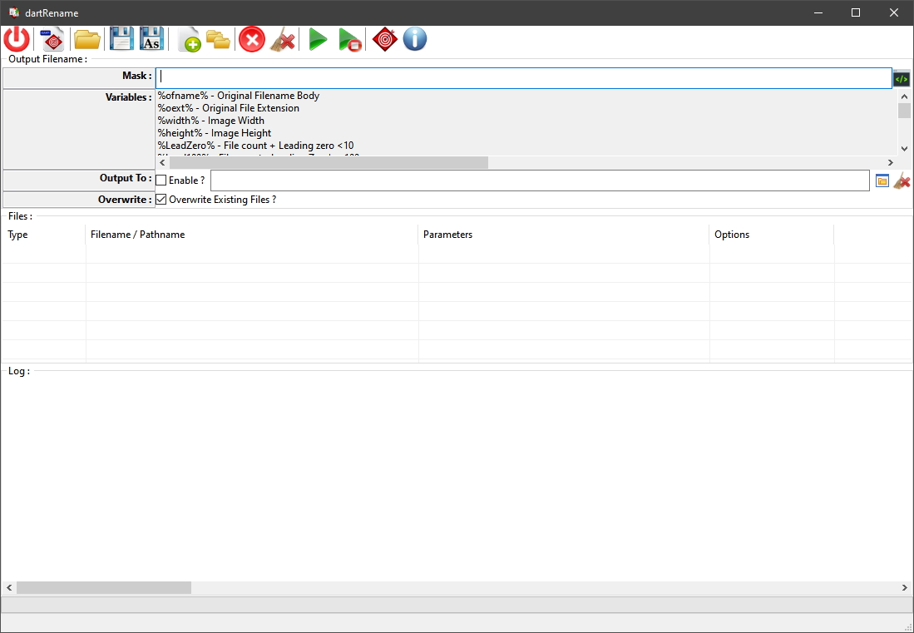Click the Parameters column header
914x633 pixels.
(x=564, y=235)
